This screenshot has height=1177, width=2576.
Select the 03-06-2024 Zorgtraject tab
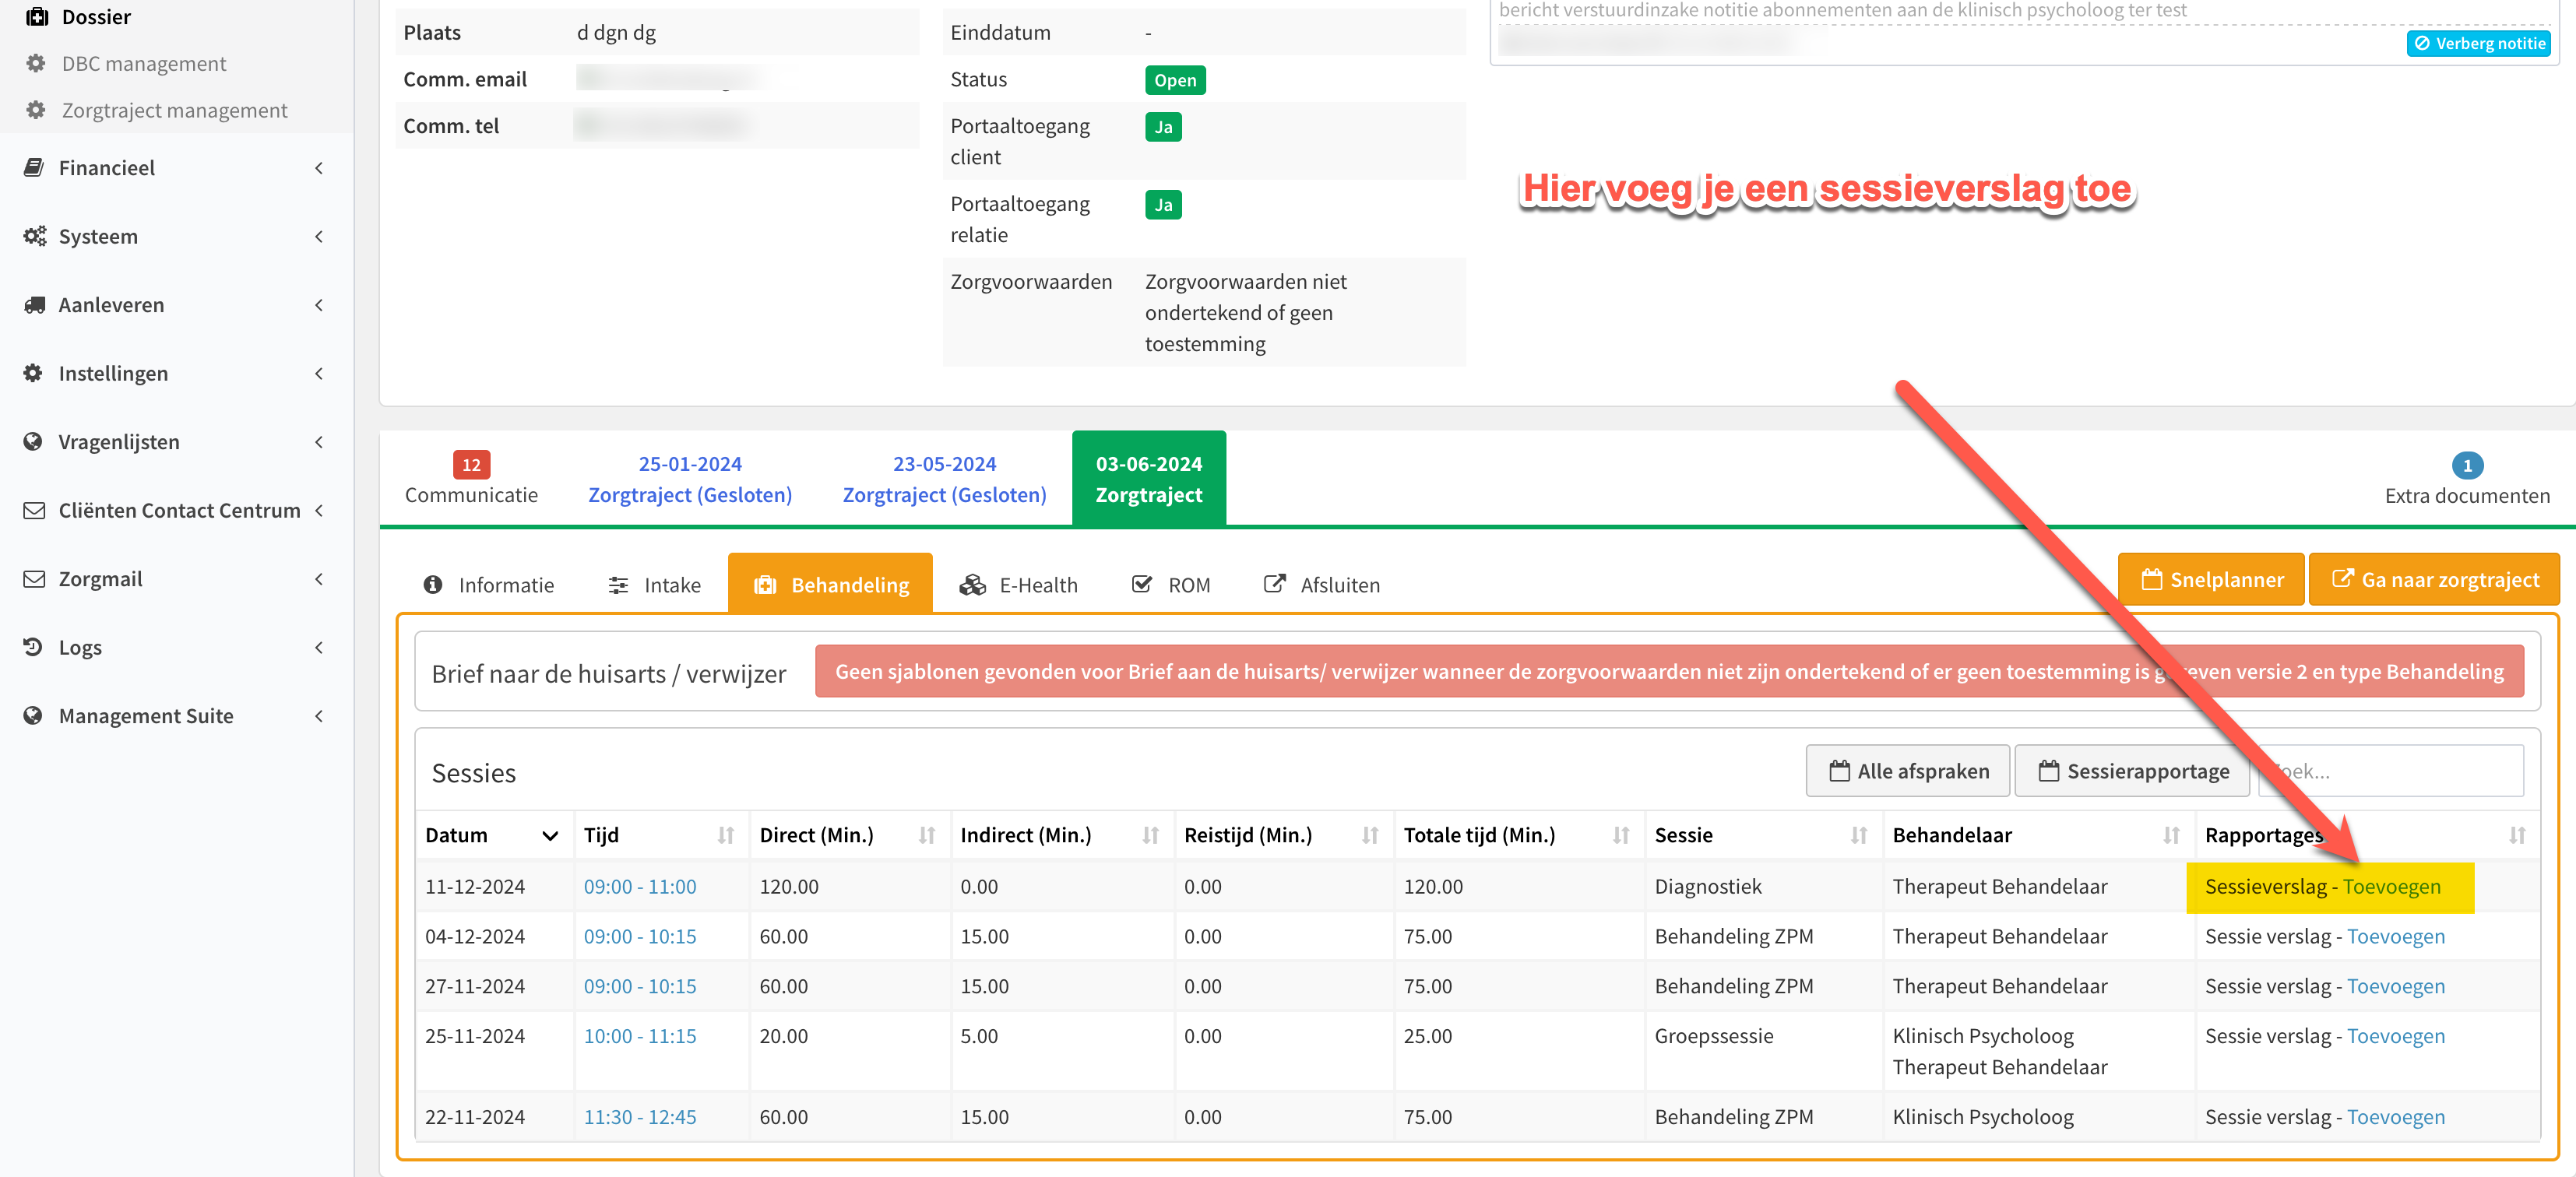(1149, 479)
